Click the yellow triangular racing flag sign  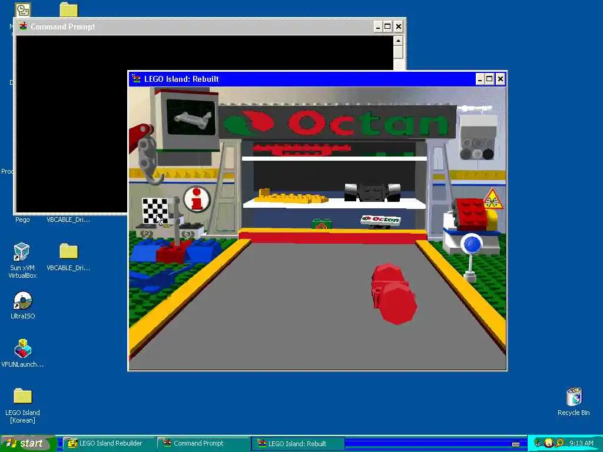(493, 199)
